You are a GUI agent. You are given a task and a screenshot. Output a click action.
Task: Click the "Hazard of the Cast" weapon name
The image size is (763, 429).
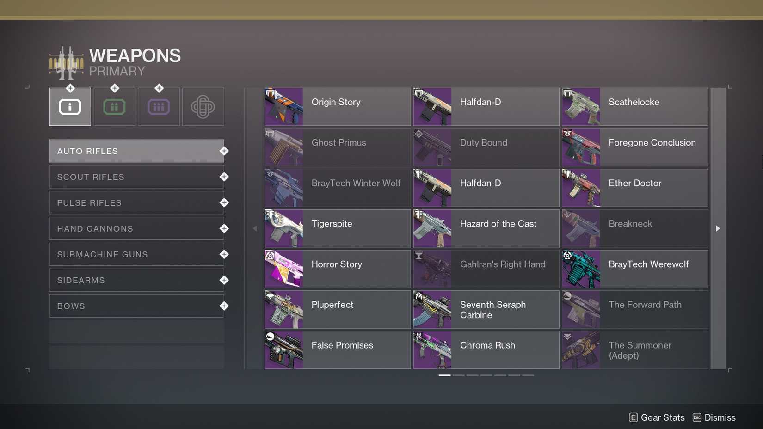tap(498, 224)
